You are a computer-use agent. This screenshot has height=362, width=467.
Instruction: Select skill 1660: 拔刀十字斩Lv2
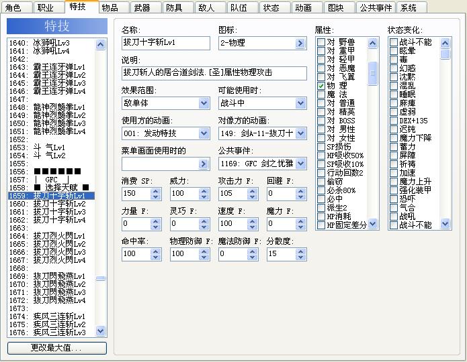tap(51, 204)
